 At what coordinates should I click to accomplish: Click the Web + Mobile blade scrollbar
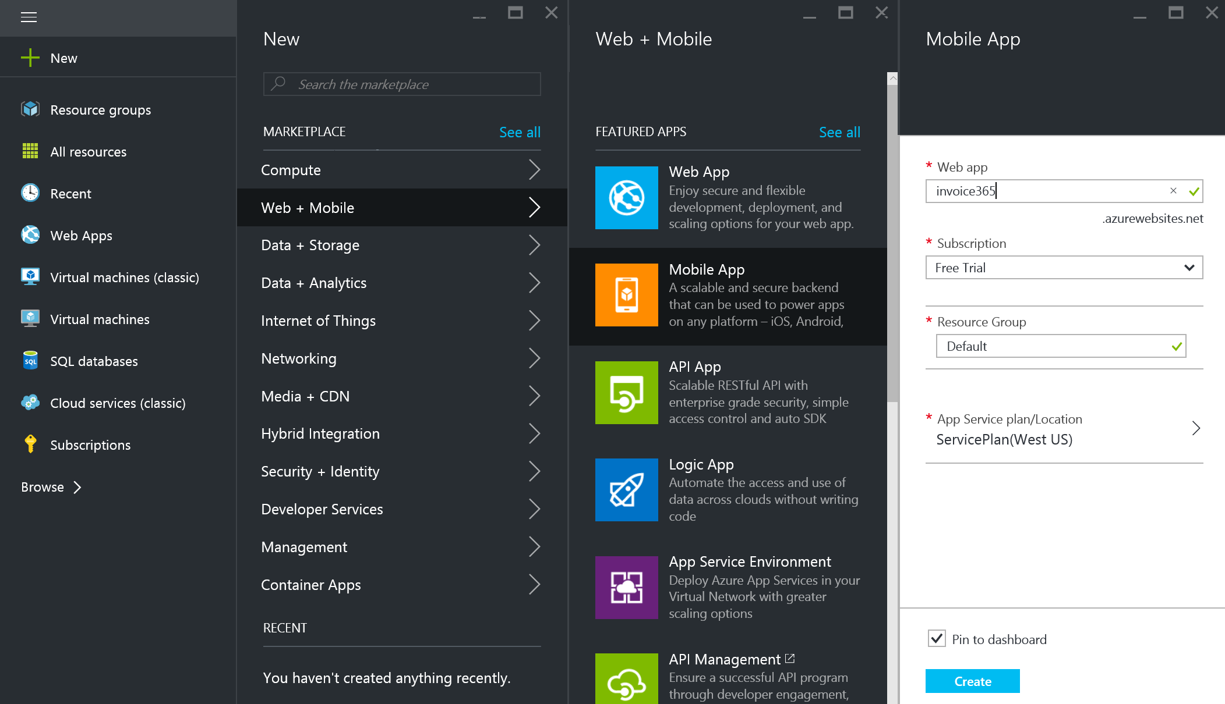point(892,243)
